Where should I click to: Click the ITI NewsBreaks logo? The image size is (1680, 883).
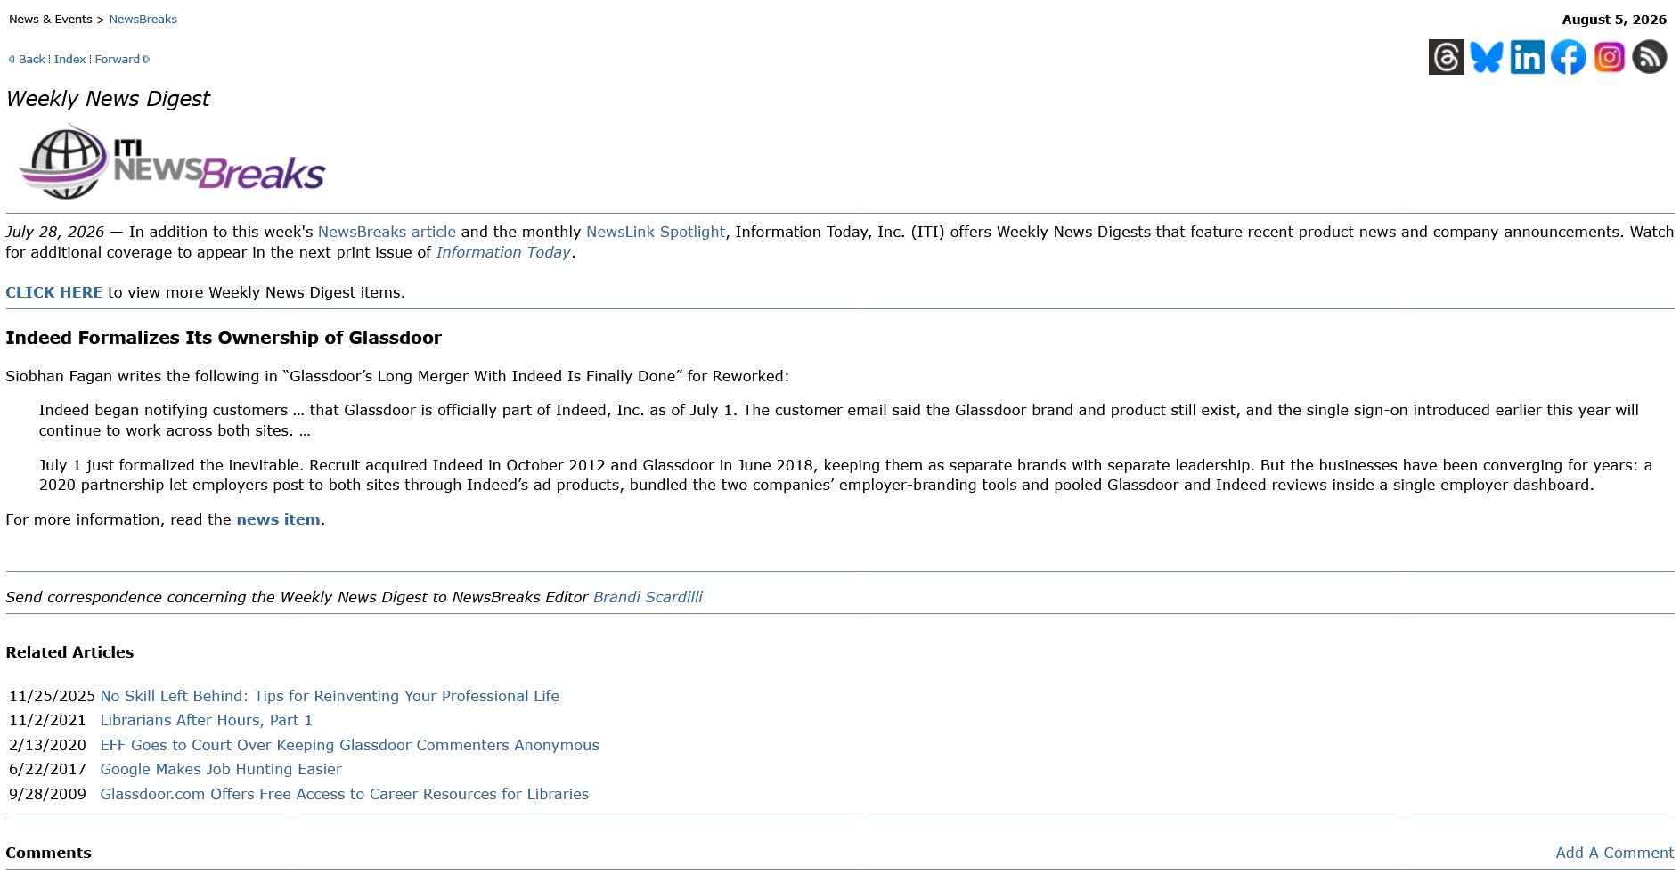point(173,161)
